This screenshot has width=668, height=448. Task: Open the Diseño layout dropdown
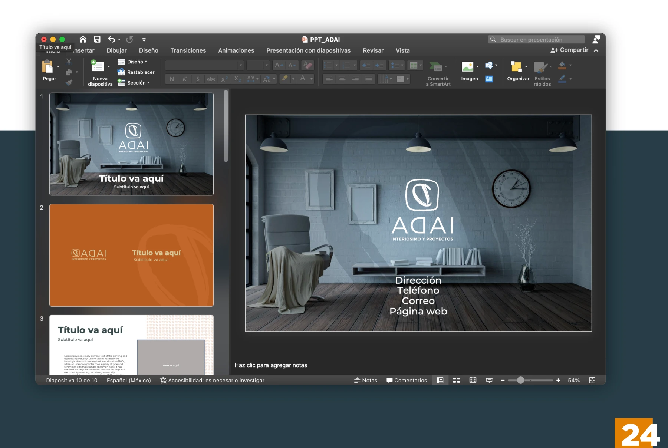(132, 62)
